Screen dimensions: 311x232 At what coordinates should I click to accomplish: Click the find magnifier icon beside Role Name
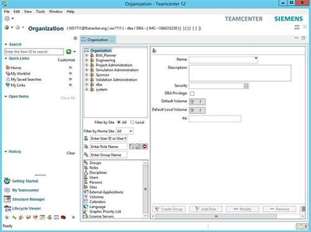click(132, 147)
